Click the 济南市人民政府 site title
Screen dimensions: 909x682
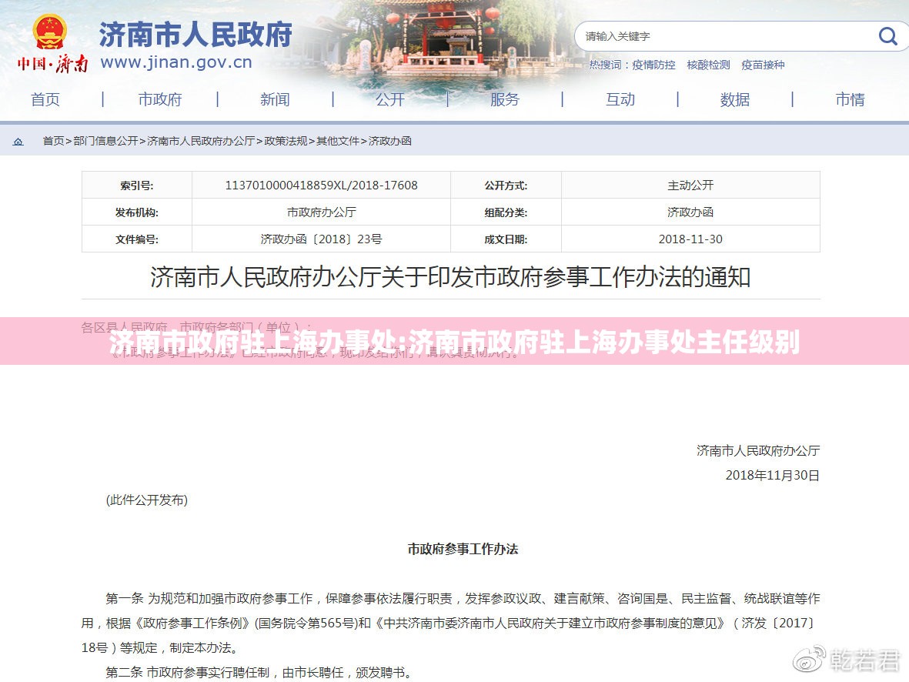point(196,35)
